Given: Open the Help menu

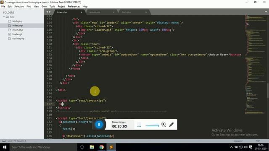Looking at the screenshot, I should pyautogui.click(x=85, y=7).
